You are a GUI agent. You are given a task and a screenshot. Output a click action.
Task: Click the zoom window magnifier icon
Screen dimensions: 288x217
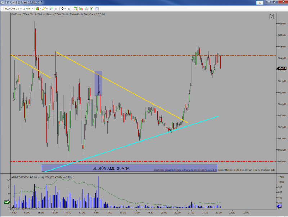point(69,9)
